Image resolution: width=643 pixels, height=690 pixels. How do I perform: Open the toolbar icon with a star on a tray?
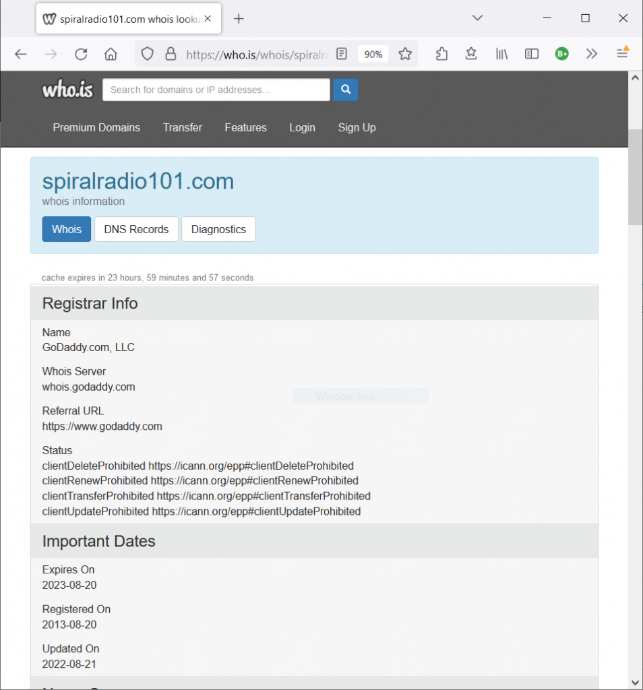tap(471, 54)
